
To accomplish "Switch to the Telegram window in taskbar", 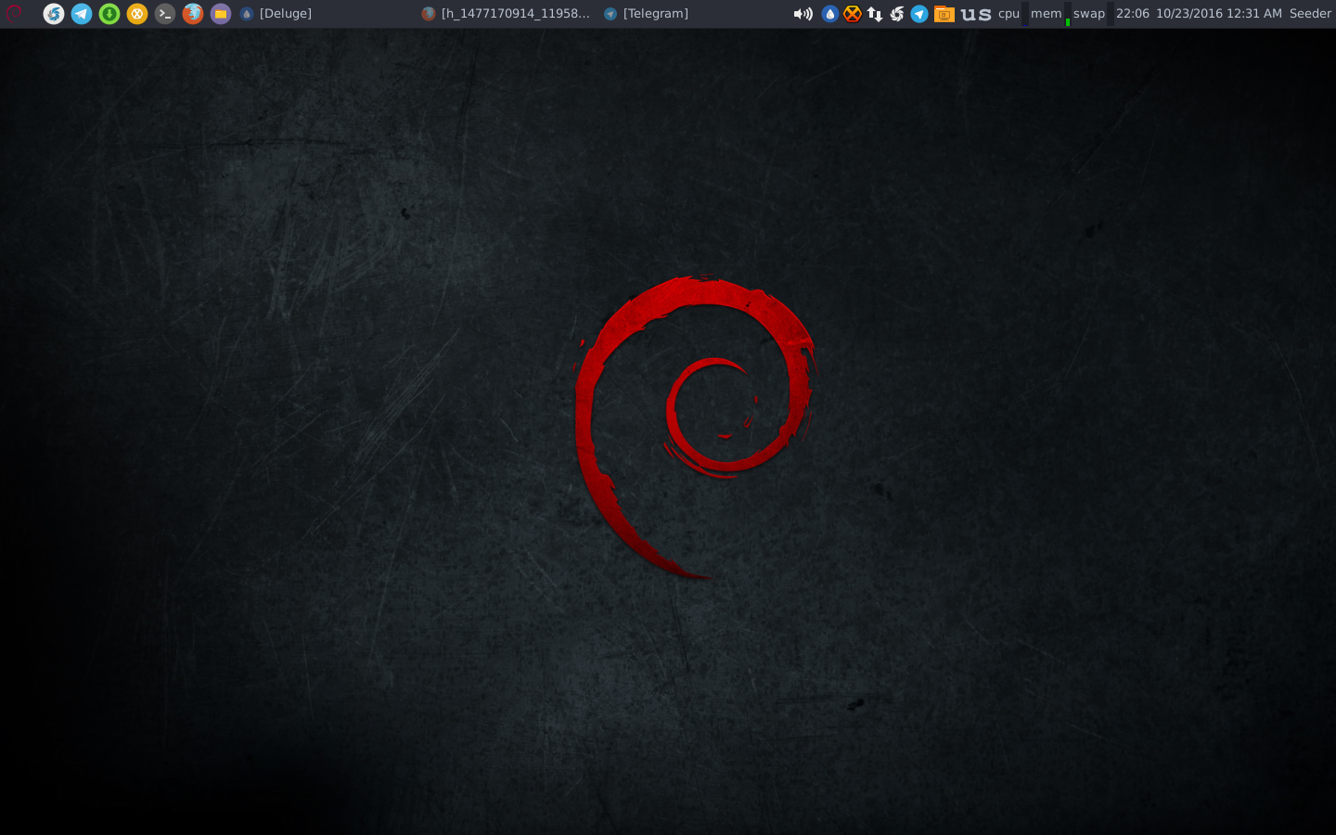I will coord(647,14).
